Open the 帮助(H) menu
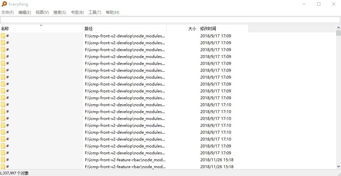Screen dimensions: 341x176 point(112,12)
